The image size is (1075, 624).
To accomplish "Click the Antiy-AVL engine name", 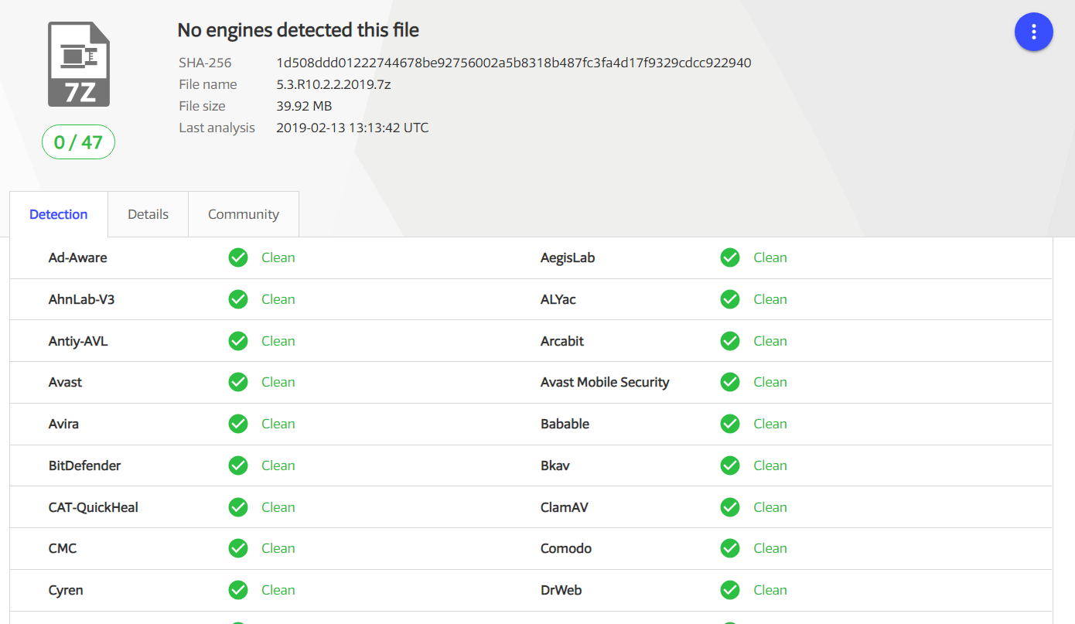I will coord(78,341).
